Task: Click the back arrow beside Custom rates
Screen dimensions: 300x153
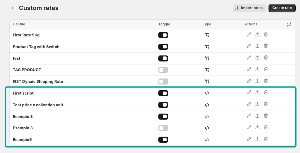Action: [x=13, y=8]
